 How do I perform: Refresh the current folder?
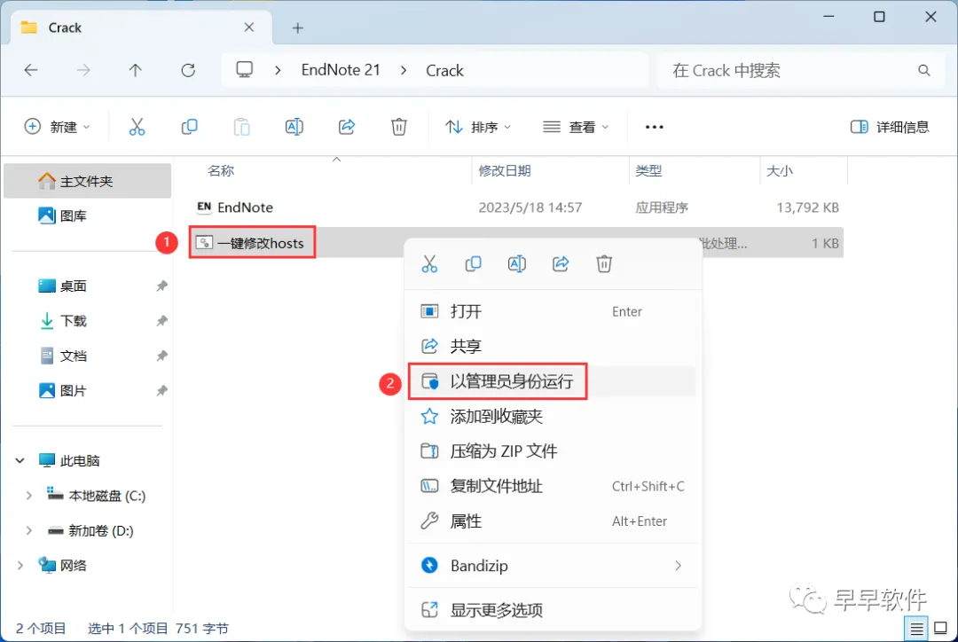tap(188, 70)
